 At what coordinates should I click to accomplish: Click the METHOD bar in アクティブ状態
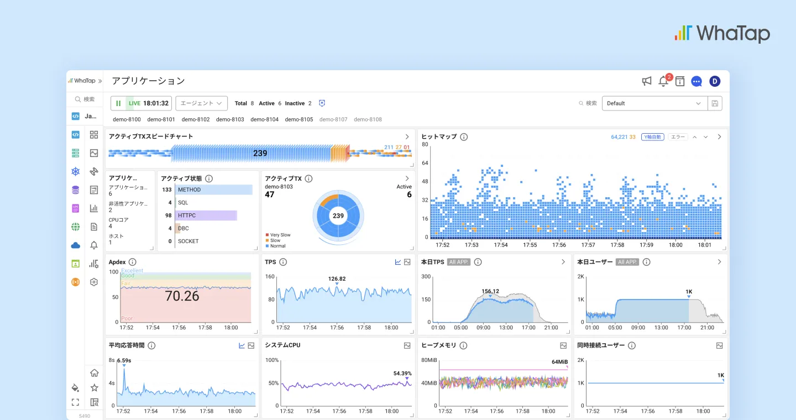pyautogui.click(x=214, y=190)
